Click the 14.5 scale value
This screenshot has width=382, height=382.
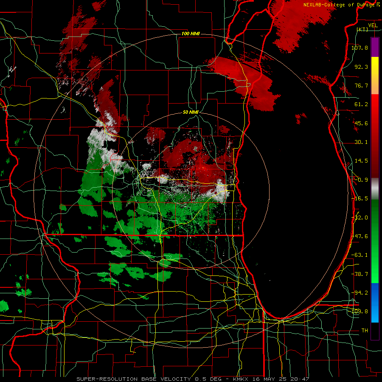pos(361,161)
